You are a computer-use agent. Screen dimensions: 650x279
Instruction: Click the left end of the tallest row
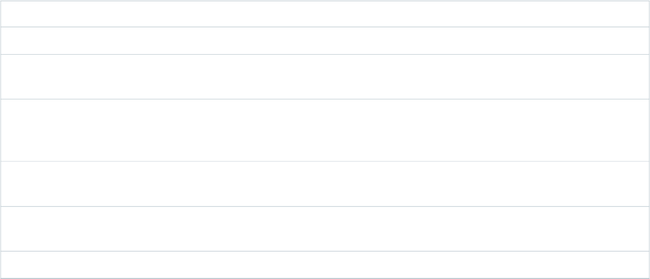point(8,130)
